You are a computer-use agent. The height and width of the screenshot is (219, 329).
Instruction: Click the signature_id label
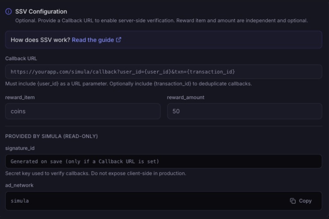(x=20, y=148)
